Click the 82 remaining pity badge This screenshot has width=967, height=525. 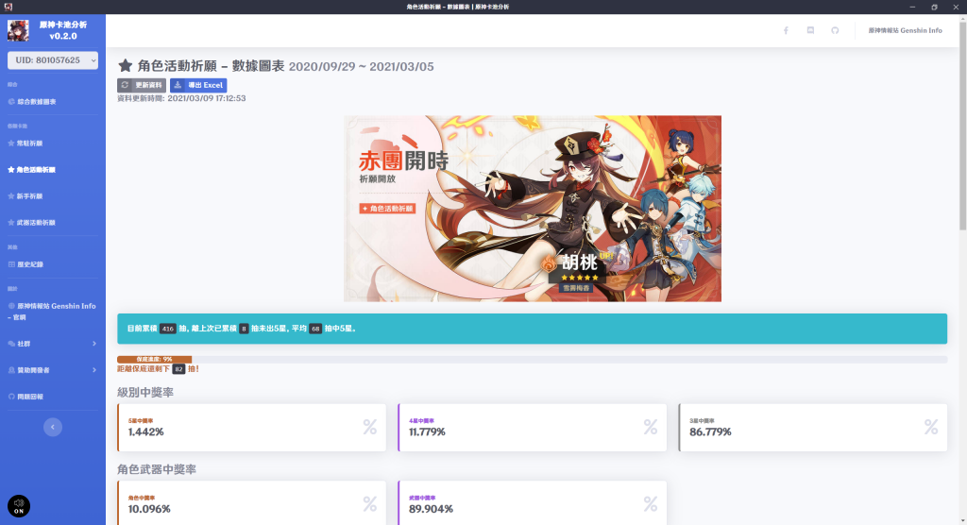178,369
